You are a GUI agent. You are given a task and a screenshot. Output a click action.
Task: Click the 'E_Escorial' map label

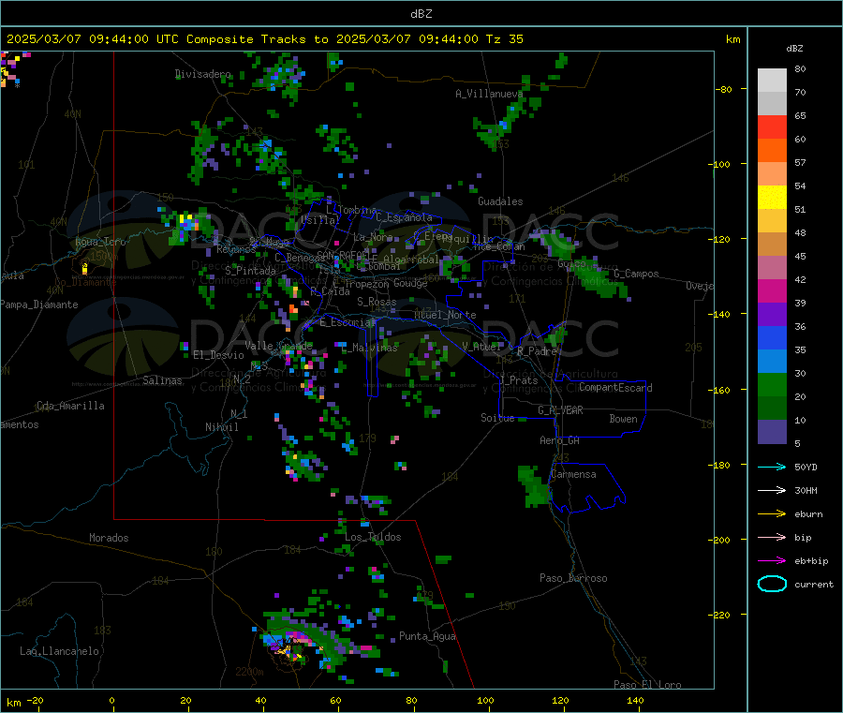tap(347, 322)
